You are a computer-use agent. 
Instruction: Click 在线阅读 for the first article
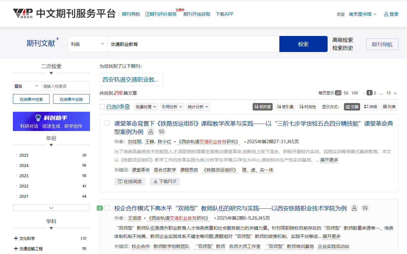[130, 181]
